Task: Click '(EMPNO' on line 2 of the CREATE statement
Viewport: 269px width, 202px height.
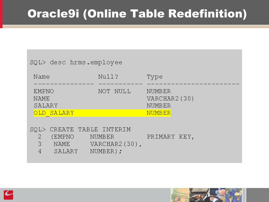Action: click(x=62, y=137)
